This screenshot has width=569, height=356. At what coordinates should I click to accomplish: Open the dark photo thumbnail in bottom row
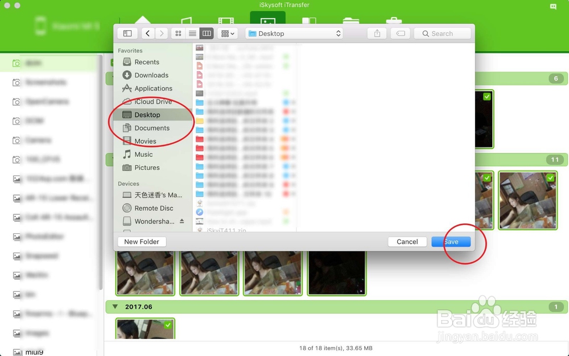[x=336, y=272]
